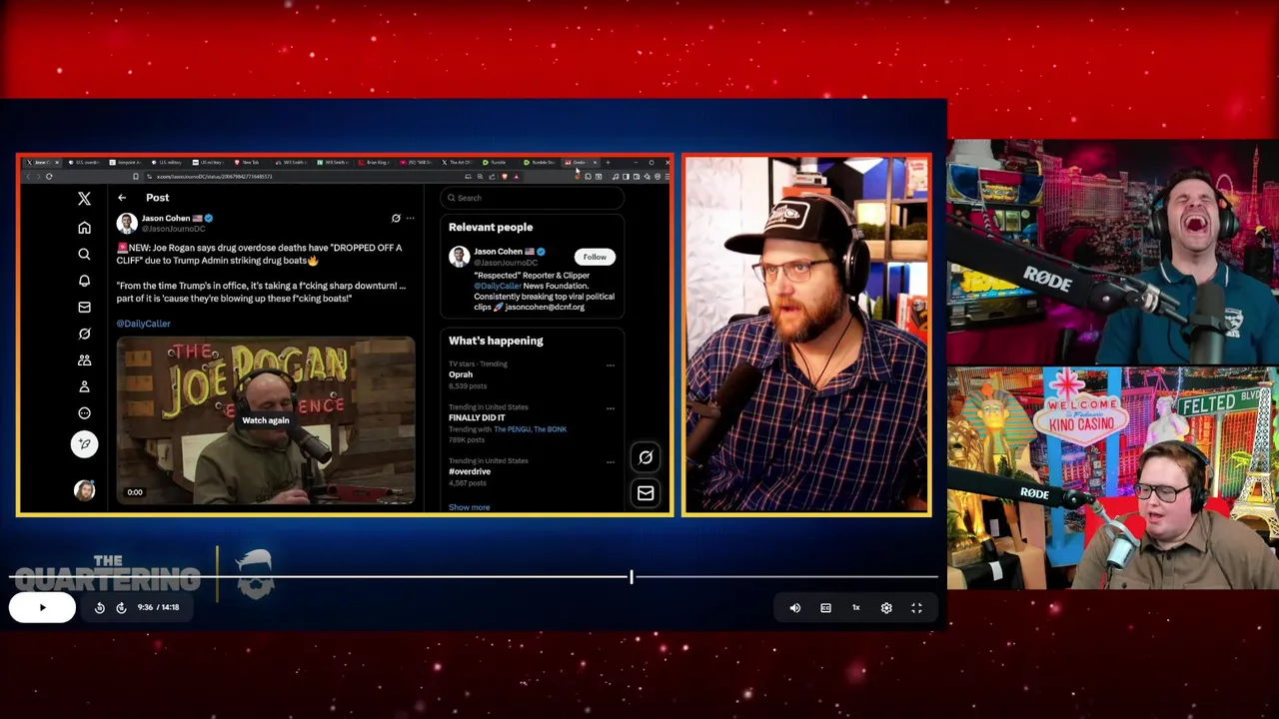Open the three-dot menu on the post
This screenshot has height=719, width=1279.
coord(410,218)
